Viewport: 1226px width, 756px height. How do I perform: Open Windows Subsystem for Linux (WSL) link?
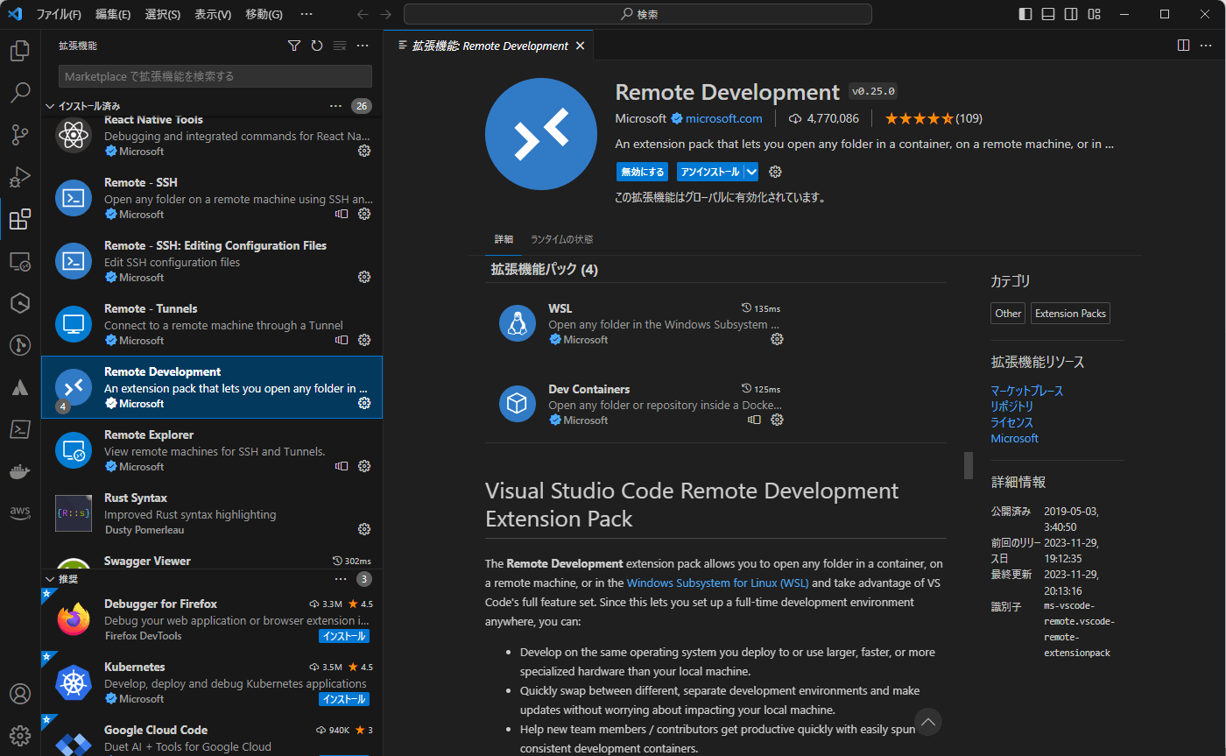click(717, 583)
